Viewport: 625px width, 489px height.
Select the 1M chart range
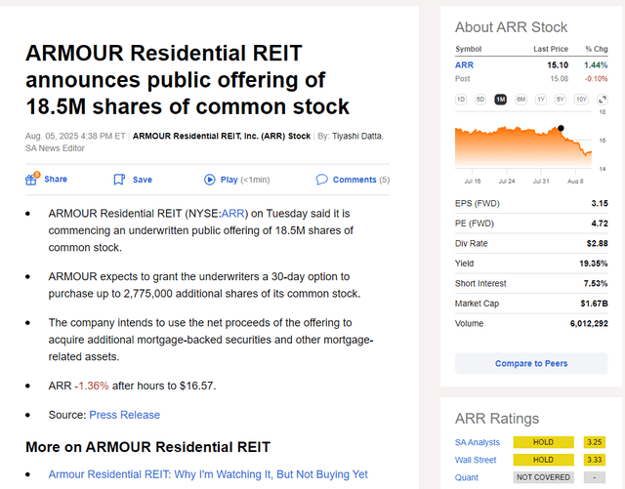pos(501,100)
